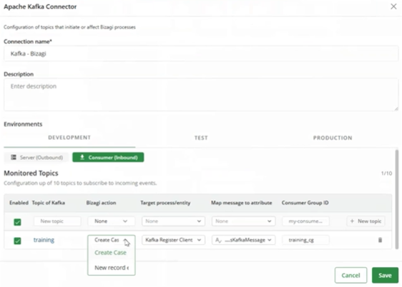The width and height of the screenshot is (402, 287).
Task: Delete the training topic via trash icon
Action: tap(380, 240)
